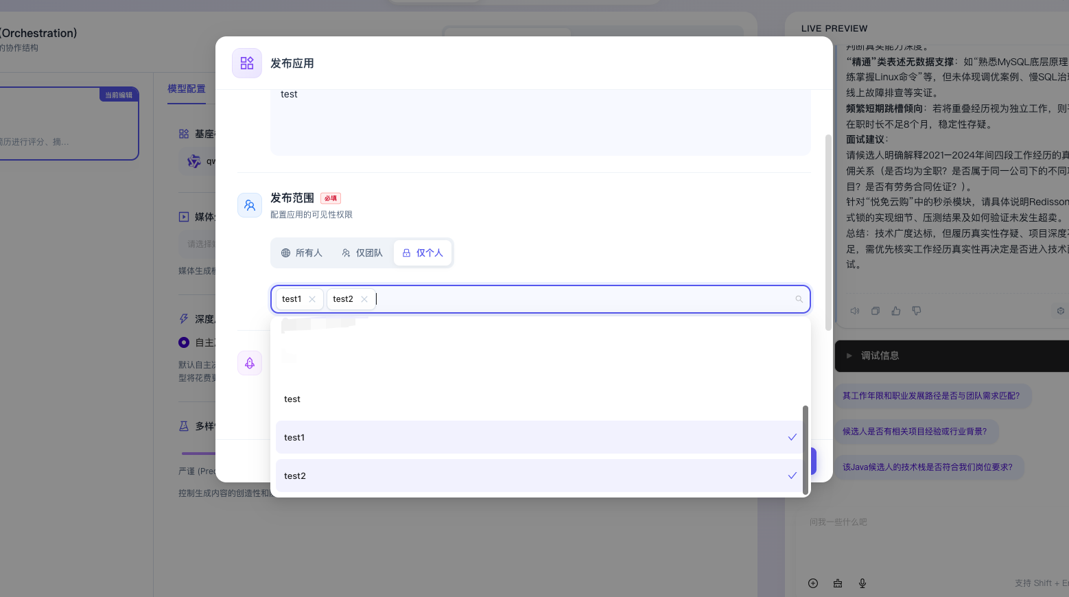Remove the test2 tag from selection
This screenshot has height=597, width=1069.
pyautogui.click(x=364, y=299)
